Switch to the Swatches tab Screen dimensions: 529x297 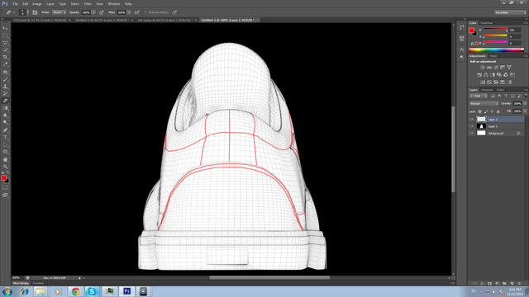486,23
